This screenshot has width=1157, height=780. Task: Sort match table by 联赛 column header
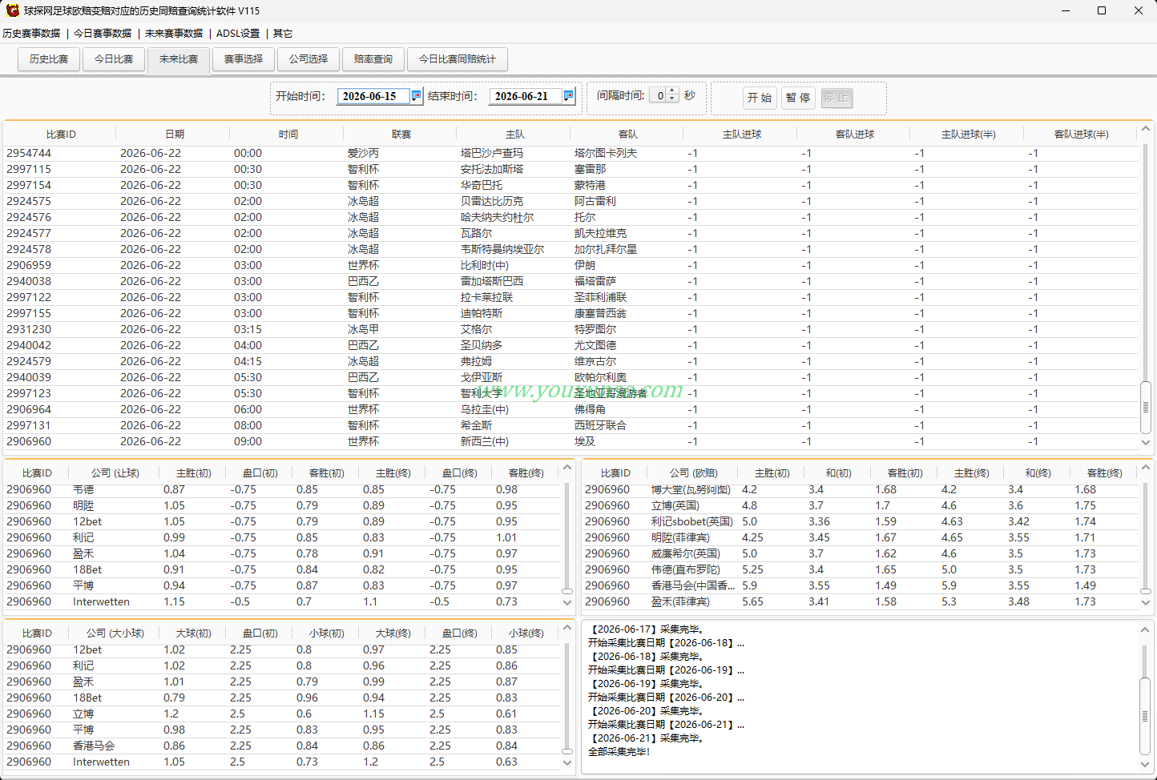pos(401,135)
